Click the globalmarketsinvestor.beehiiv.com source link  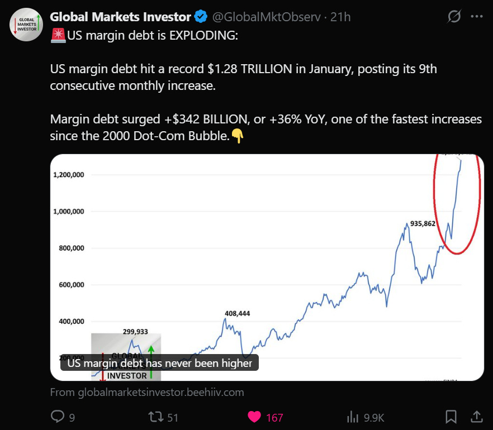pyautogui.click(x=147, y=393)
